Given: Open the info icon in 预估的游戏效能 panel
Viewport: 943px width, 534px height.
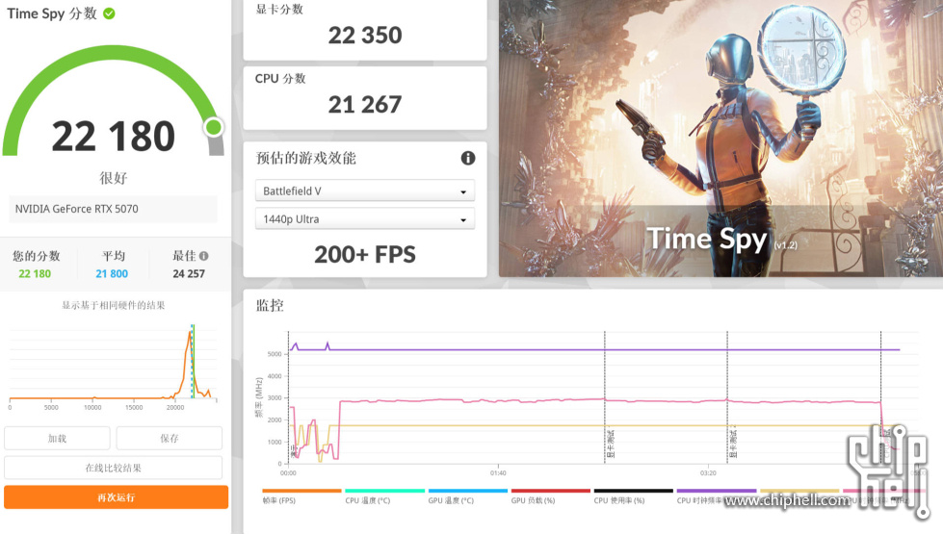Looking at the screenshot, I should (x=468, y=158).
